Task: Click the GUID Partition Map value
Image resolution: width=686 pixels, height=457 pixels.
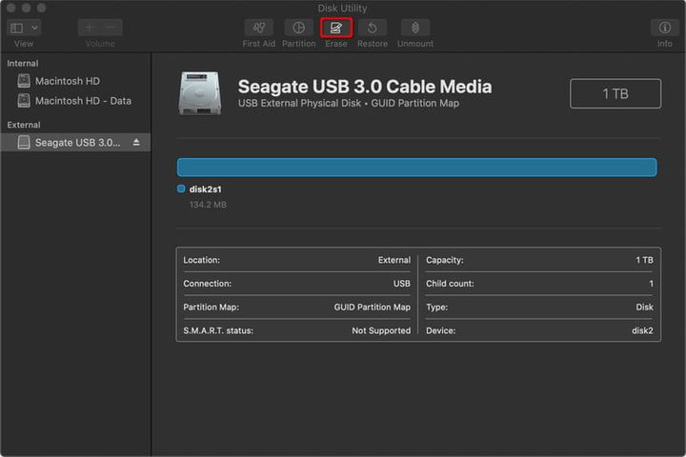Action: click(373, 308)
